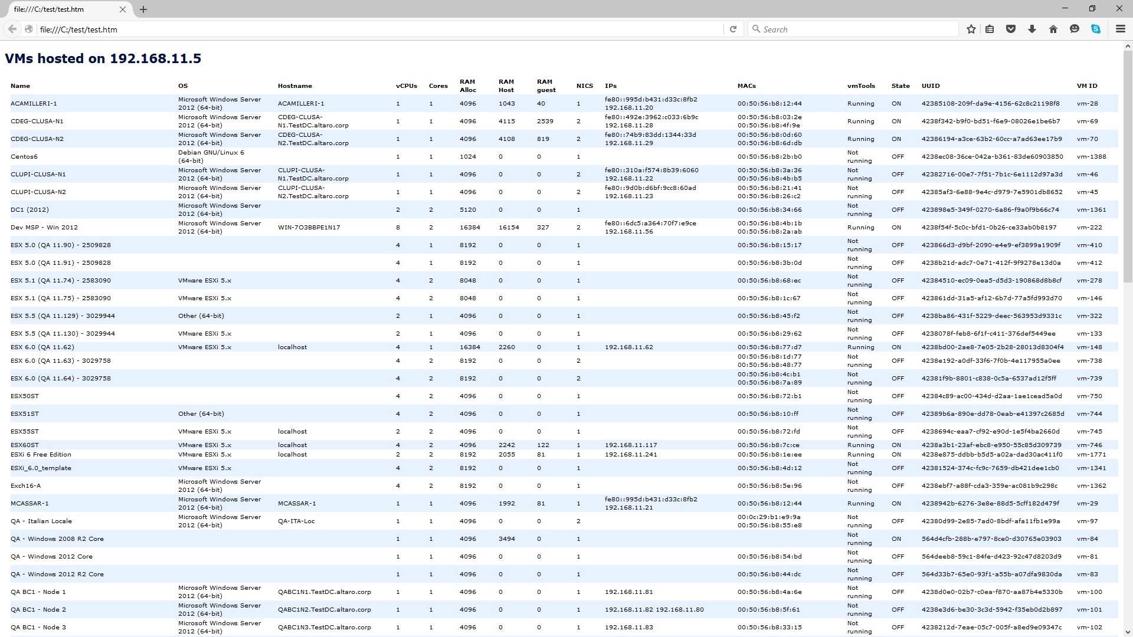Open the bookmarks list icon
Image resolution: width=1133 pixels, height=637 pixels.
tap(990, 29)
